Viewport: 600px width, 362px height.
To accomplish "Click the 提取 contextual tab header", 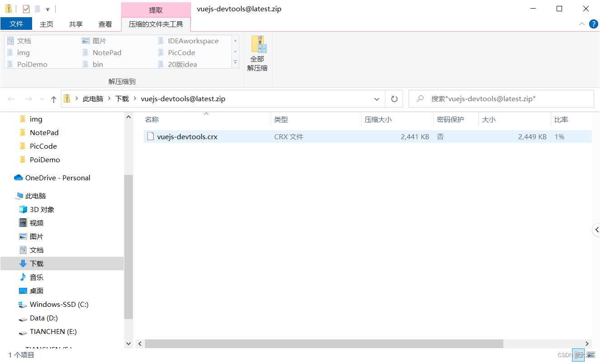I will click(156, 10).
